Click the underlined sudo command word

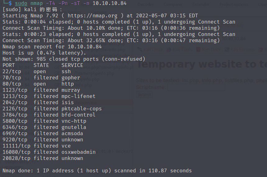coord(21,3)
